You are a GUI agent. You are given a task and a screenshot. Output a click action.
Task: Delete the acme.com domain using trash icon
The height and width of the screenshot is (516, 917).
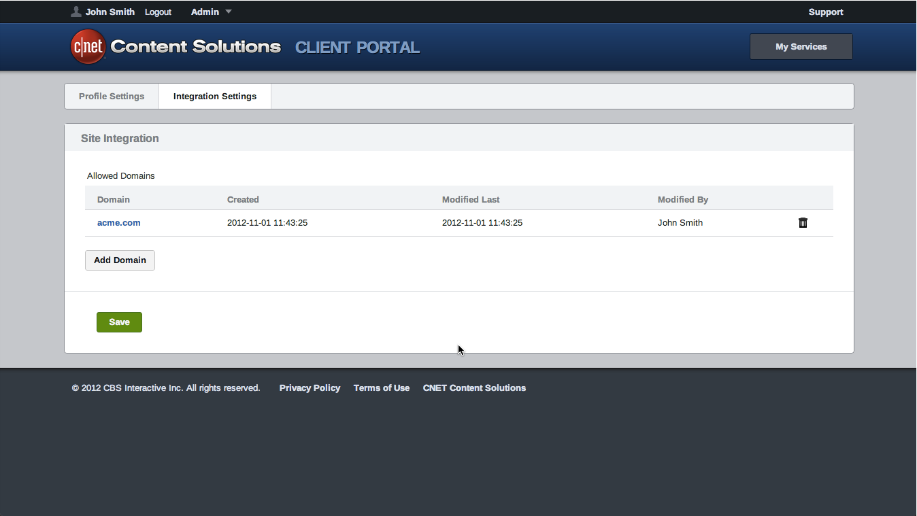[803, 223]
